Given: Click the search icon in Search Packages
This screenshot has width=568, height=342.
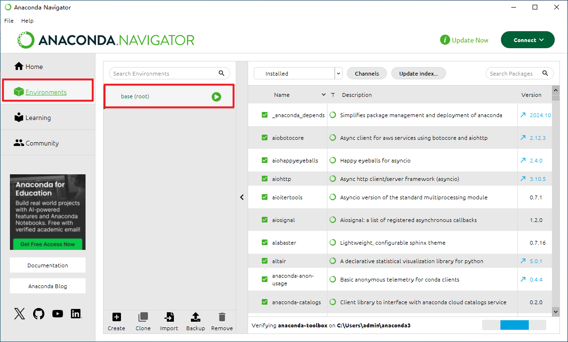Looking at the screenshot, I should click(x=545, y=73).
